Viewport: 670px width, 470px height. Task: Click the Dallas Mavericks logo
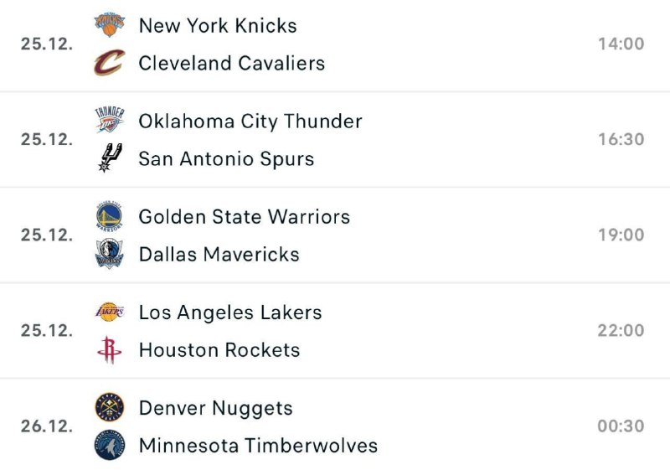pos(109,254)
